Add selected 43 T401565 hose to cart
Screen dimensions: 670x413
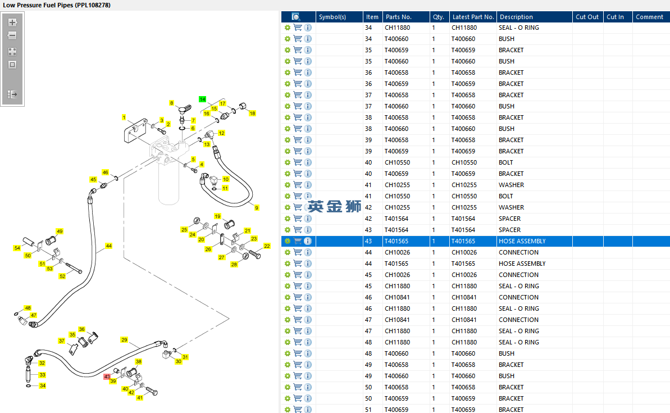tap(298, 241)
